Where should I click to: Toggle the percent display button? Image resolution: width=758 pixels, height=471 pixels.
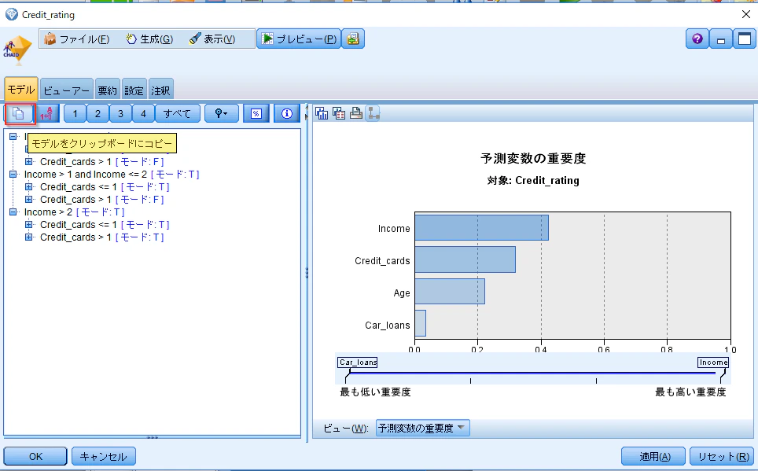(x=256, y=114)
